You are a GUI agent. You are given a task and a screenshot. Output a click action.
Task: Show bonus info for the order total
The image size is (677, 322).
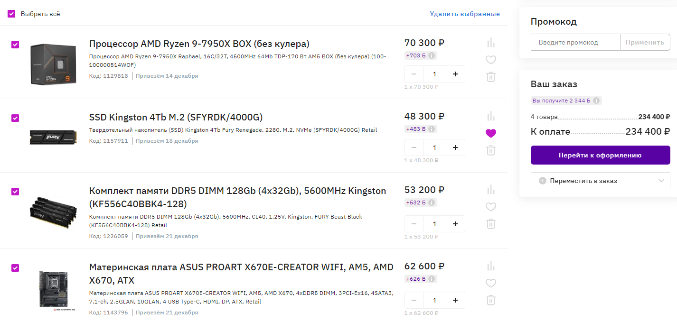(x=597, y=101)
